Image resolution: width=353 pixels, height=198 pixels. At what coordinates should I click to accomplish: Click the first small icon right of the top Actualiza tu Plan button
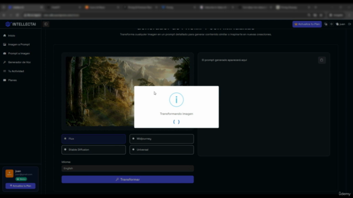click(325, 24)
